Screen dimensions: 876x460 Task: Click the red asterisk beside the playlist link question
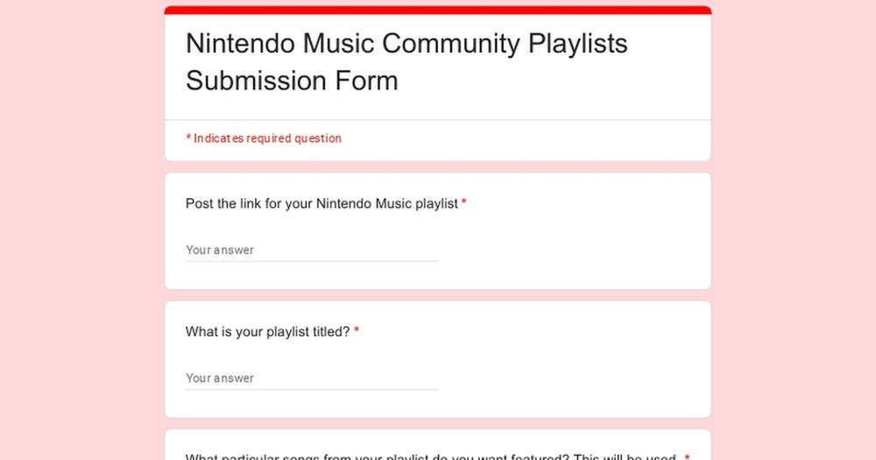click(x=464, y=203)
